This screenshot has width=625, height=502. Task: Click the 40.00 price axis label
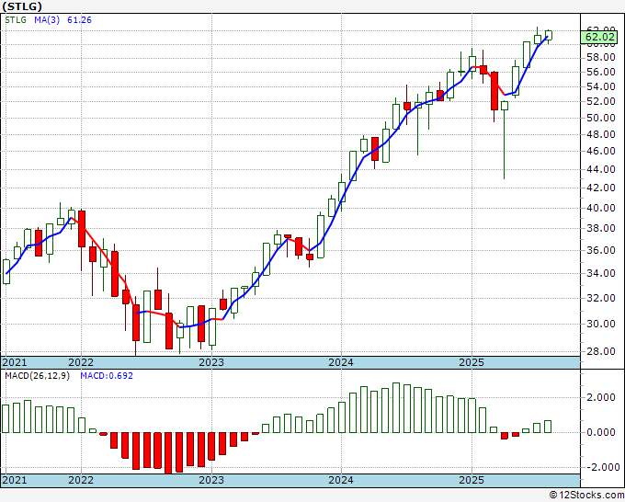pyautogui.click(x=601, y=208)
